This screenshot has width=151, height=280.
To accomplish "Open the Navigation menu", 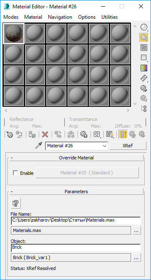I will coord(60,17).
